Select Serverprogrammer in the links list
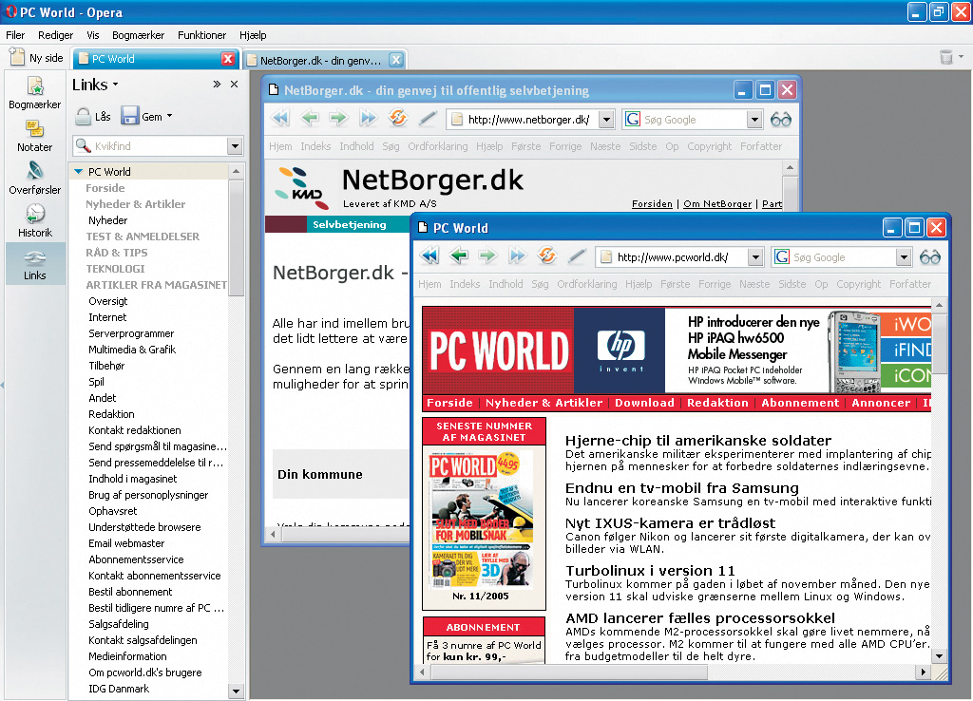 coord(131,333)
